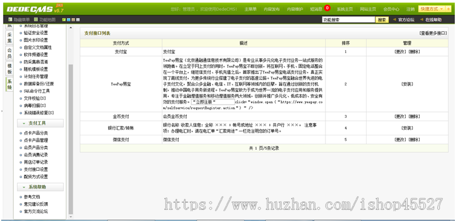Open 商店订单记录 in sidebar
This screenshot has width=456, height=222.
pyautogui.click(x=36, y=162)
